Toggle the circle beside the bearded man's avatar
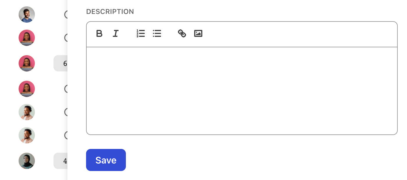407x180 pixels. coord(66,15)
